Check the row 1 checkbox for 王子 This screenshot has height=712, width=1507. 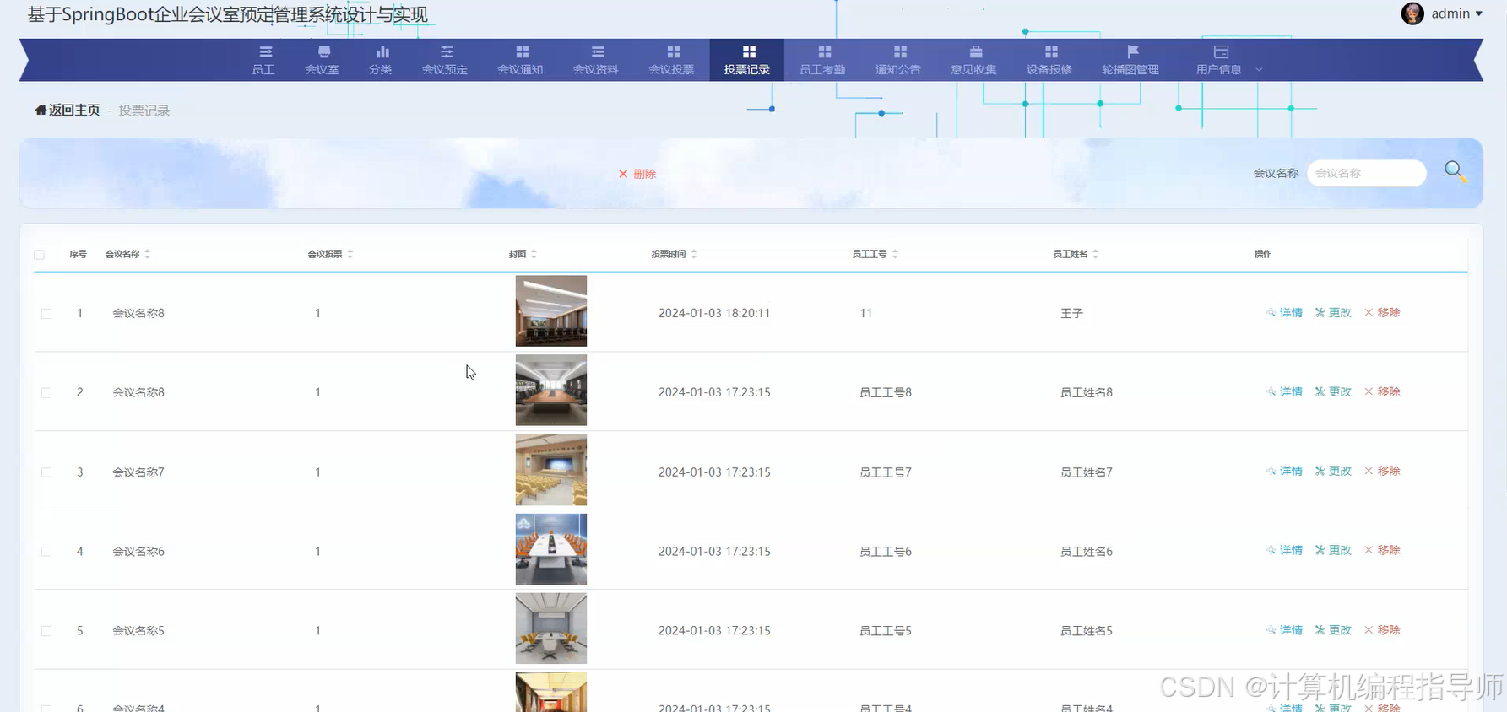[46, 314]
